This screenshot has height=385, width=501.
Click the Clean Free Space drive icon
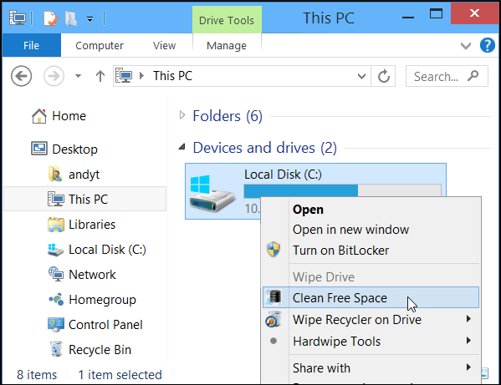coord(274,296)
